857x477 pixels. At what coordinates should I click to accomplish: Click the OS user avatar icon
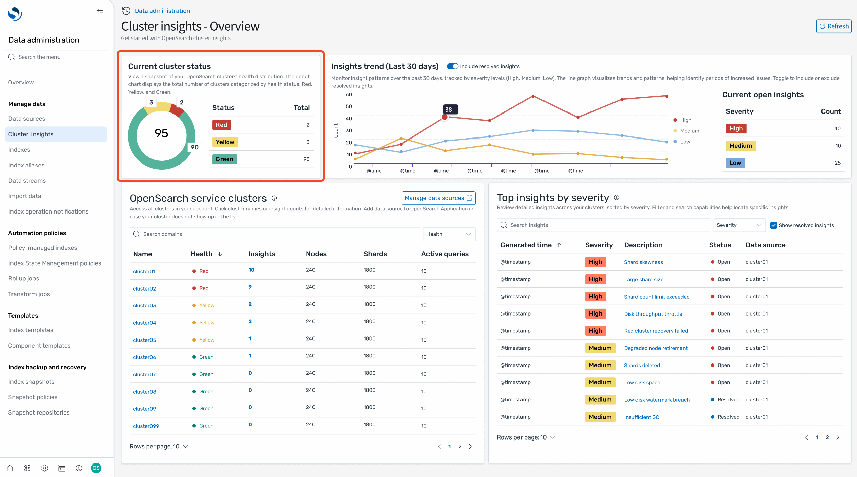click(x=96, y=468)
